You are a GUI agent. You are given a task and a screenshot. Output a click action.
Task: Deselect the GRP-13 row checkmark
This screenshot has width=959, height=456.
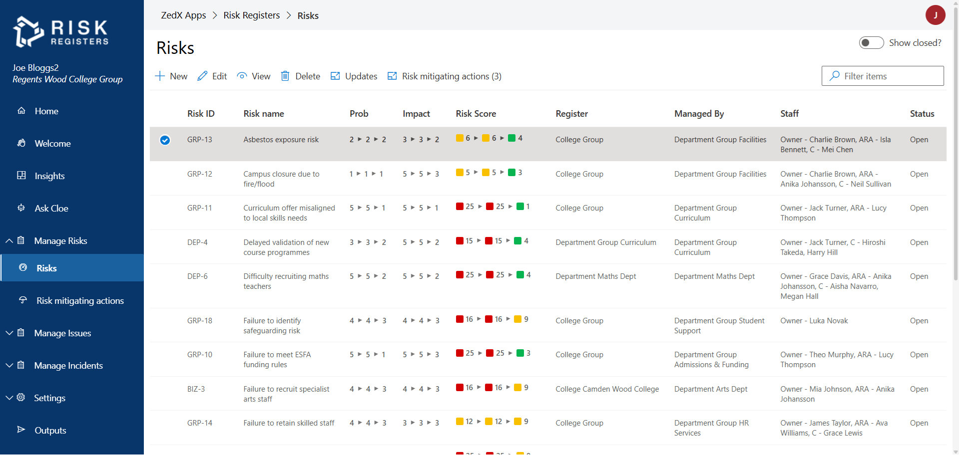[165, 140]
